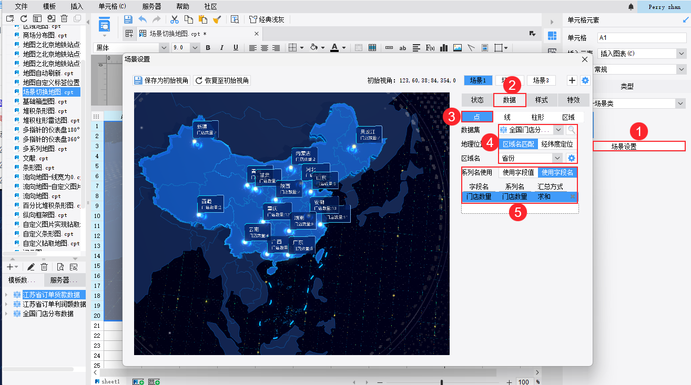The height and width of the screenshot is (385, 691).
Task: Switch to the 样式 tab
Action: coord(542,100)
